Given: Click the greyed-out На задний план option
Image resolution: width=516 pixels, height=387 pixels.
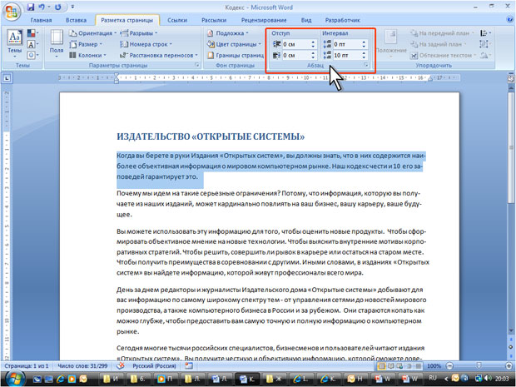Looking at the screenshot, I should (440, 44).
